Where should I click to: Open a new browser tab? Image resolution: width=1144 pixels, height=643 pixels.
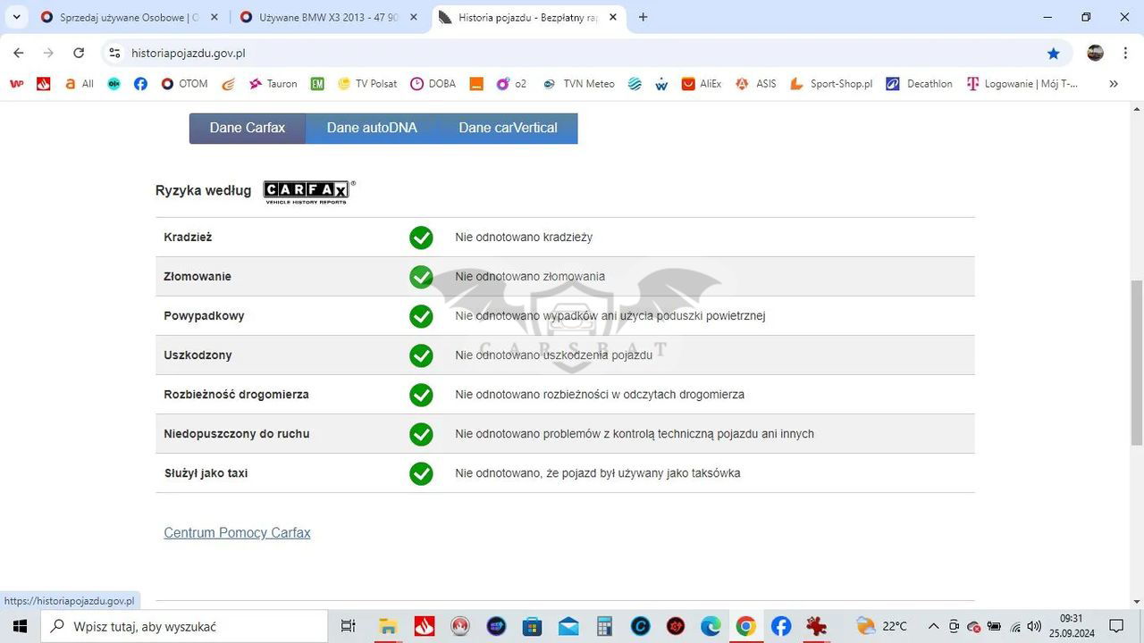point(643,17)
